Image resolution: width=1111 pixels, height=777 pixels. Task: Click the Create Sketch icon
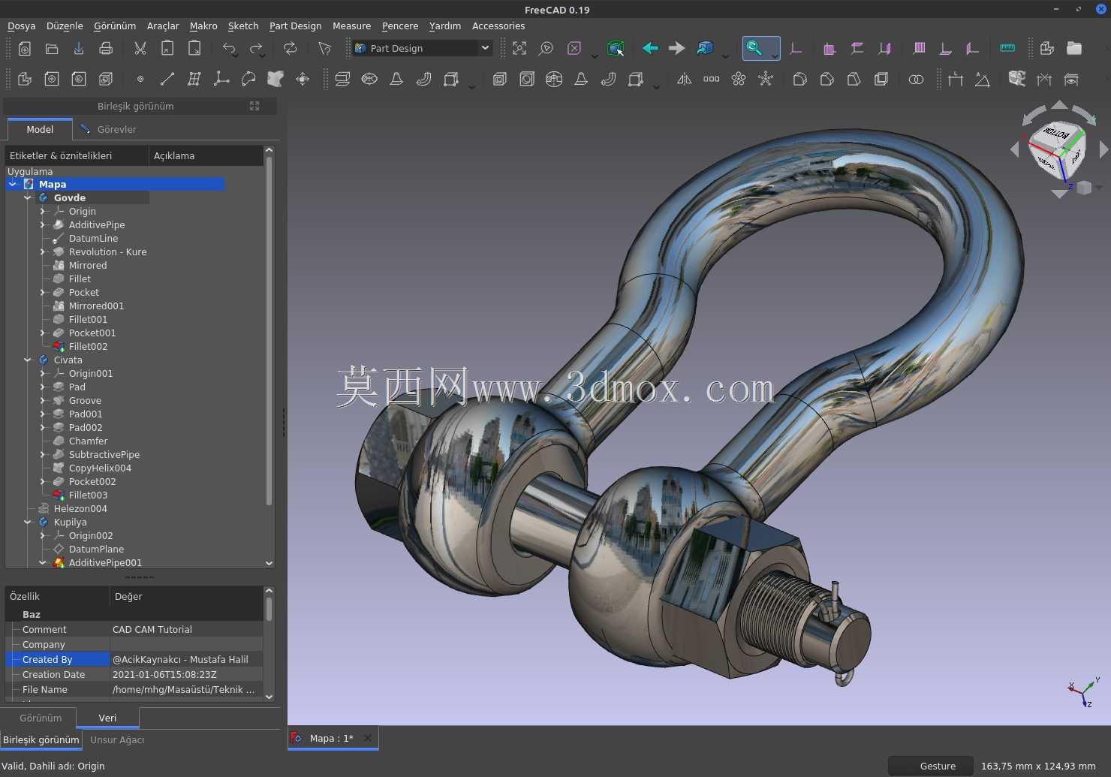[52, 79]
